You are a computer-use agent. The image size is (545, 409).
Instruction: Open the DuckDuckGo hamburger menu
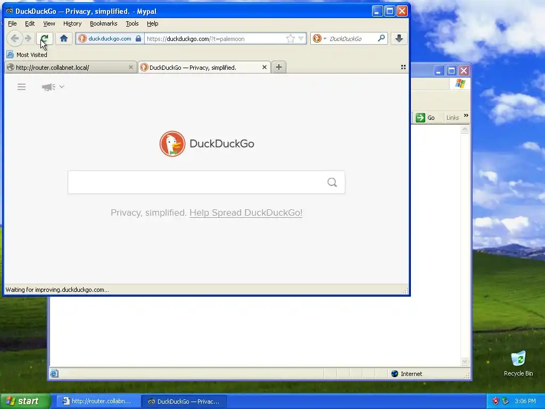(x=21, y=87)
